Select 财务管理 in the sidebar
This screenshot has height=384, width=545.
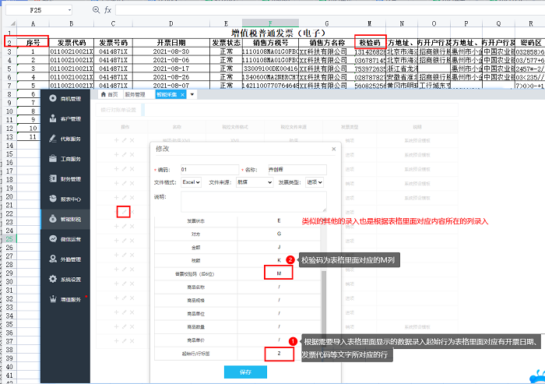pyautogui.click(x=69, y=179)
